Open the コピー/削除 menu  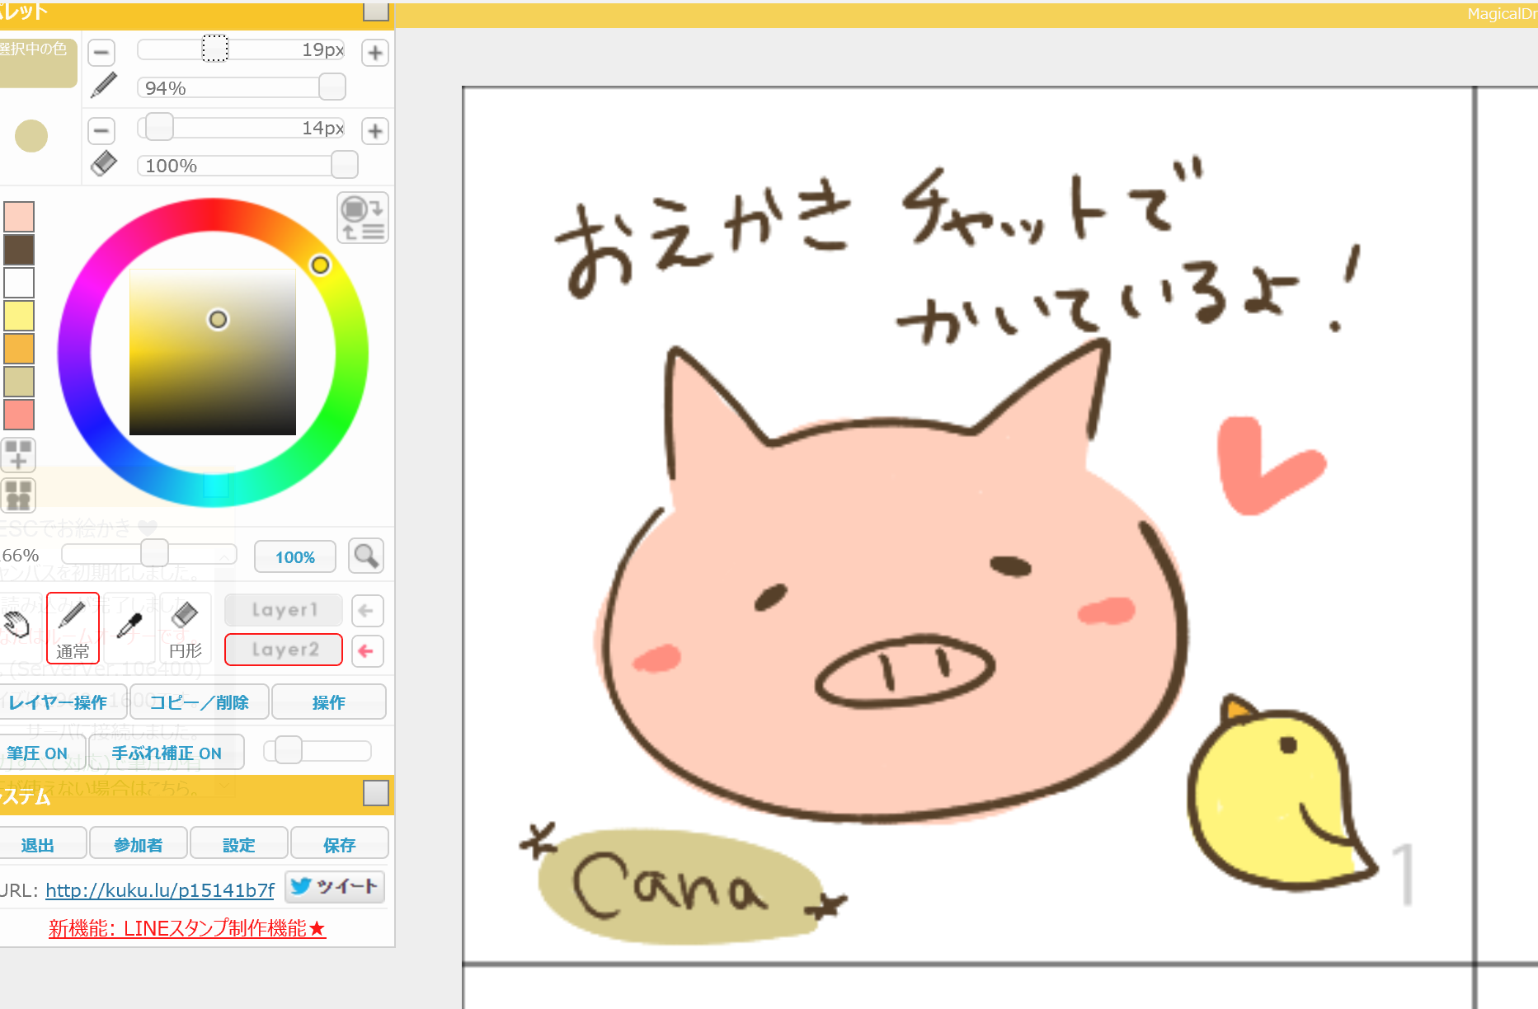[200, 702]
